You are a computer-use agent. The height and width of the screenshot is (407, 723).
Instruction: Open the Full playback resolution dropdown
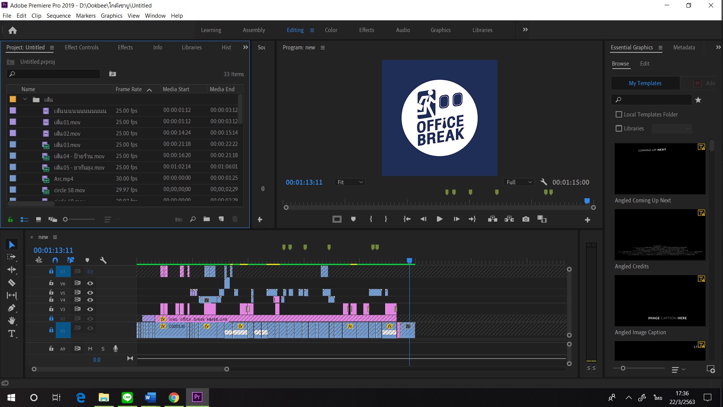click(519, 182)
